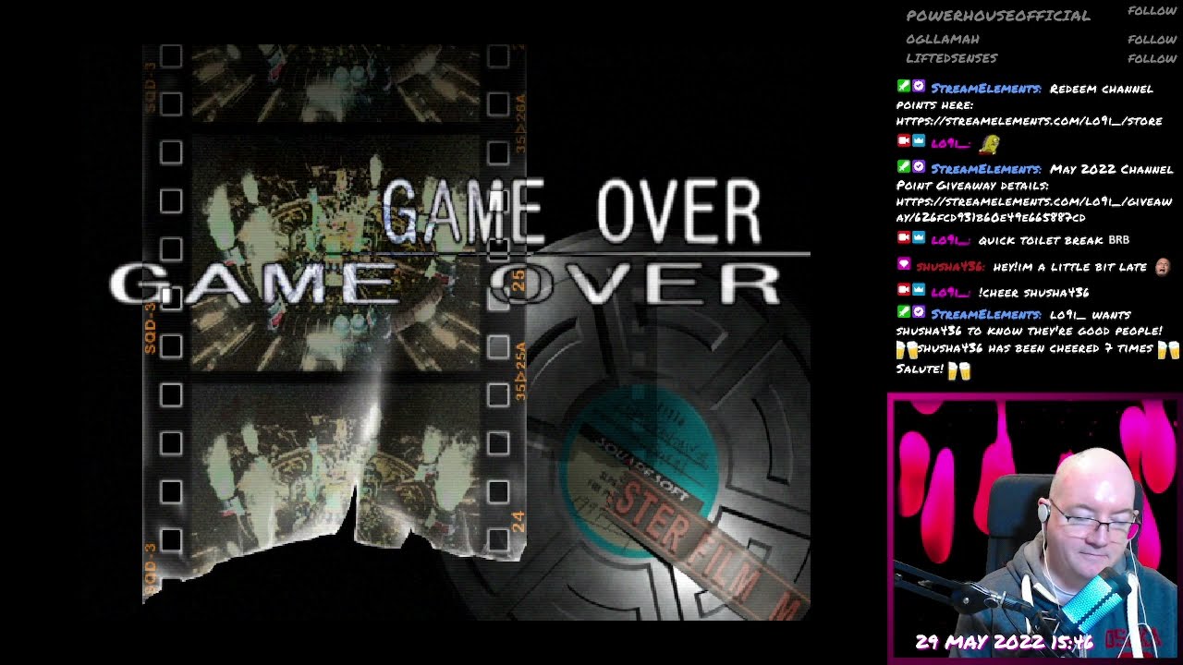Click the verified checkmark badge beside the store link message
The width and height of the screenshot is (1183, 665).
[919, 87]
